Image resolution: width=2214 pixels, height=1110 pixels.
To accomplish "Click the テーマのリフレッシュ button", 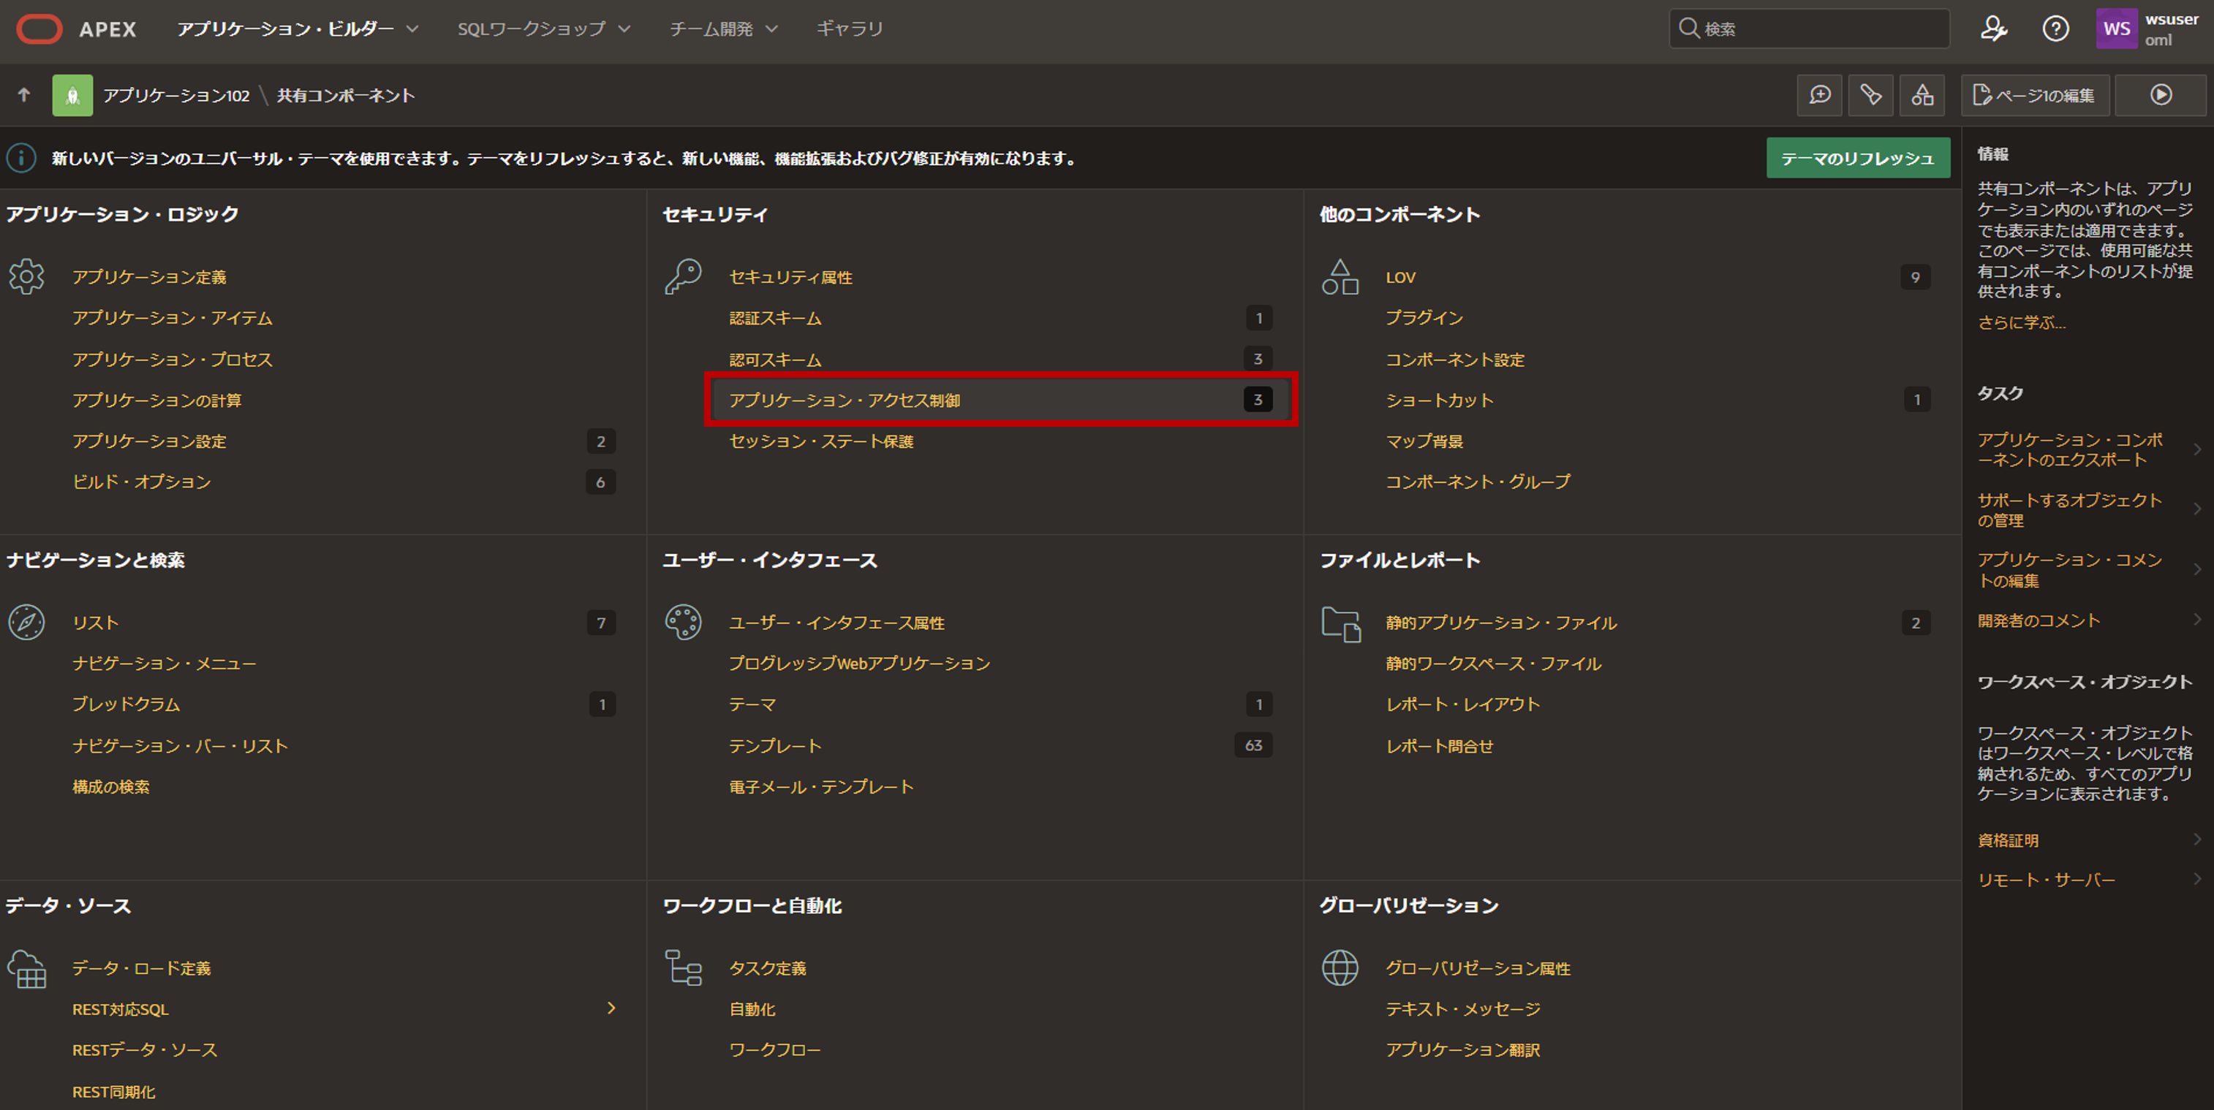I will coord(1857,158).
